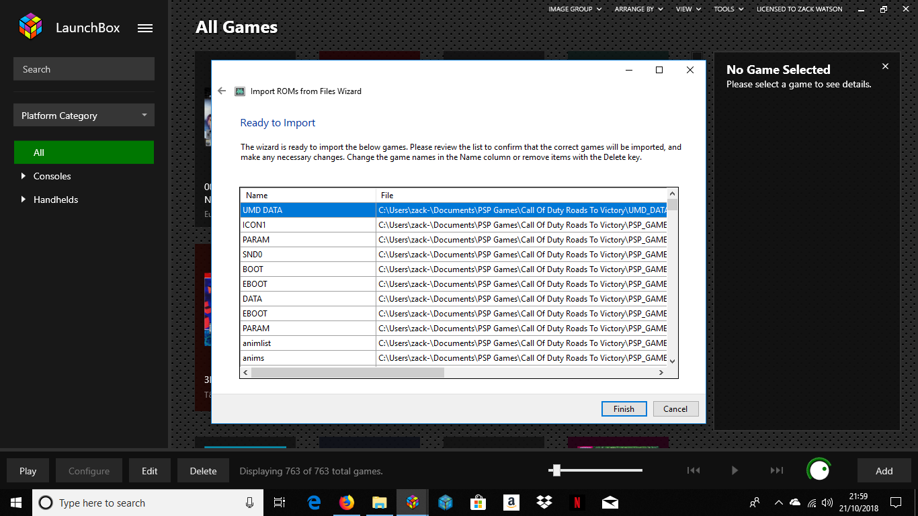Click the Finish button in the wizard

[x=624, y=408]
